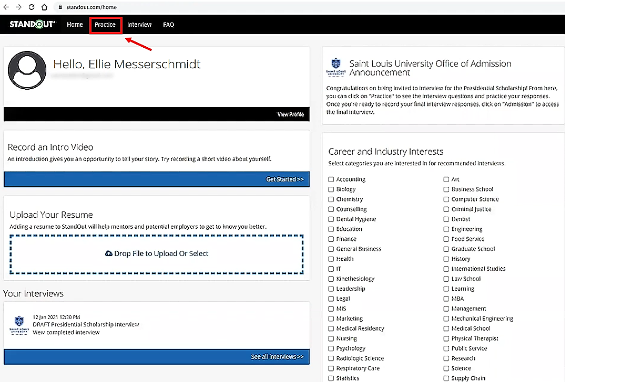Check the Food Service checkbox
This screenshot has height=382, width=622.
point(446,239)
